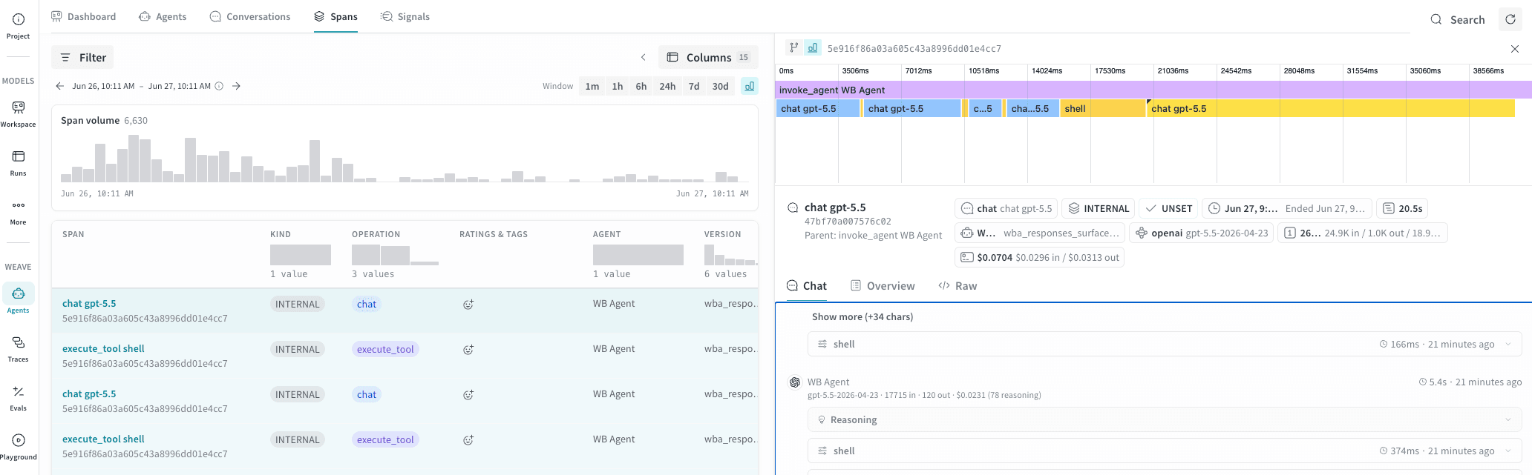Select Agents under Weave sidebar
The height and width of the screenshot is (475, 1532).
[x=19, y=299]
